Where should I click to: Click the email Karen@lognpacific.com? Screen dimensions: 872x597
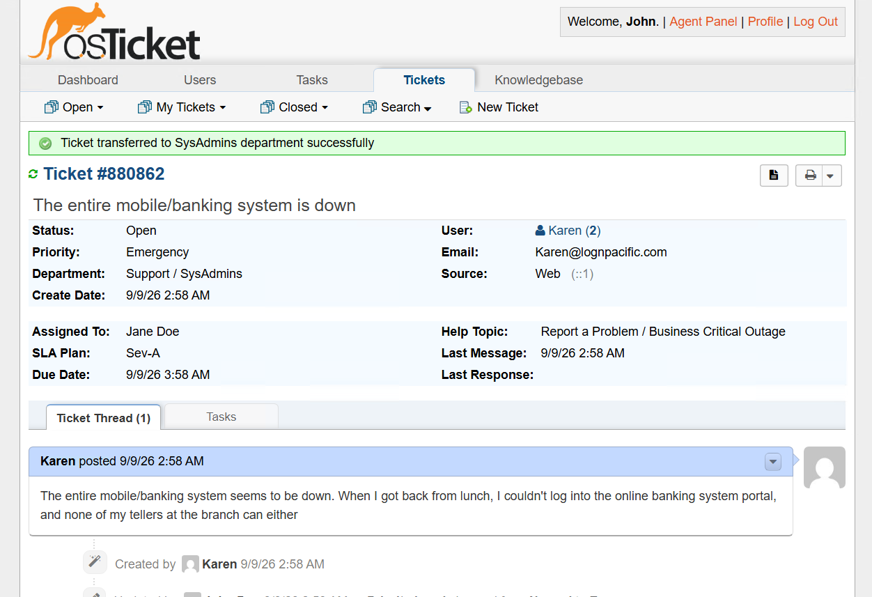point(601,252)
